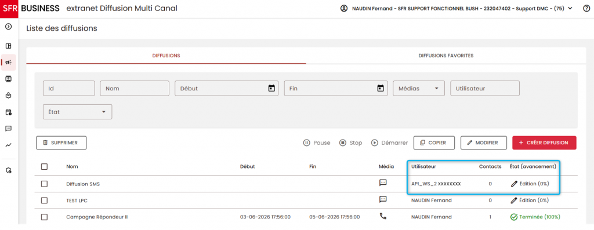Expand the user account dropdown chevron
The width and height of the screenshot is (594, 230).
[571, 8]
